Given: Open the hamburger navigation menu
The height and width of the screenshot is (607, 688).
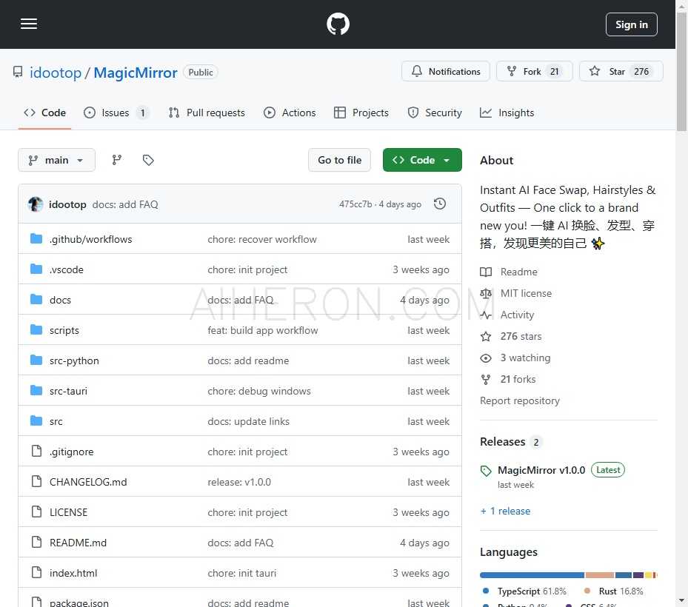Looking at the screenshot, I should coord(29,24).
